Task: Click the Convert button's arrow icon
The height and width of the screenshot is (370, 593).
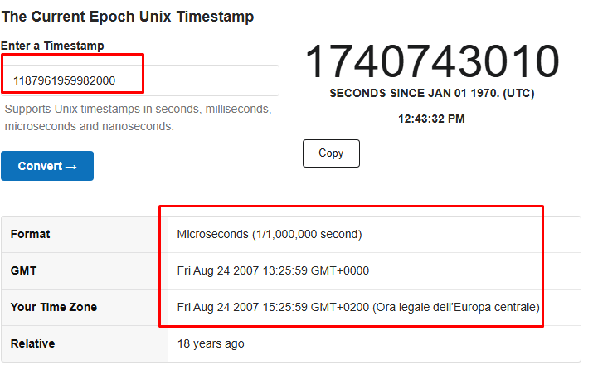Action: [x=70, y=167]
